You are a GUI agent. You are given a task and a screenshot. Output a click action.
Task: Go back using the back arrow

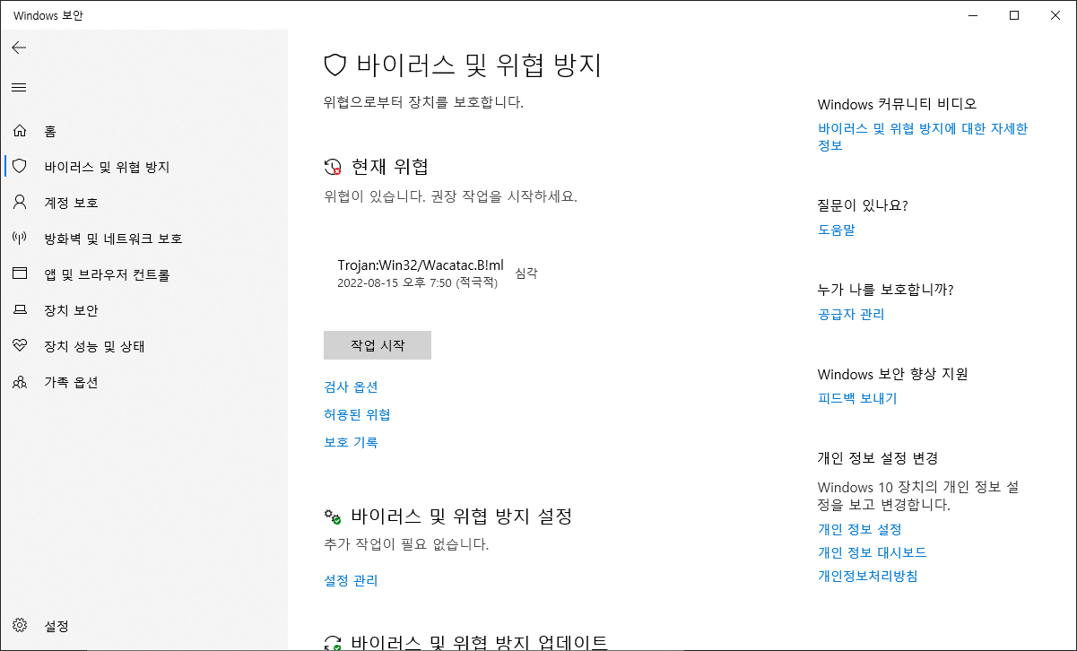19,48
